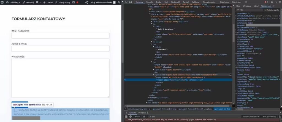The image size is (282, 122).
Task: Click the craftedwp.pl site link
Action: (13, 2)
